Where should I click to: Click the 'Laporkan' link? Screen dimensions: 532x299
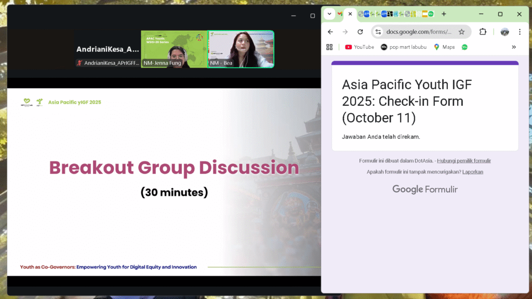pyautogui.click(x=472, y=172)
